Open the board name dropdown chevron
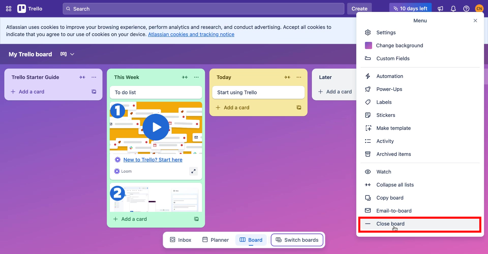The width and height of the screenshot is (488, 254). pos(72,54)
